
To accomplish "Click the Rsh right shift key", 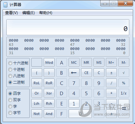I will (x=49, y=103).
